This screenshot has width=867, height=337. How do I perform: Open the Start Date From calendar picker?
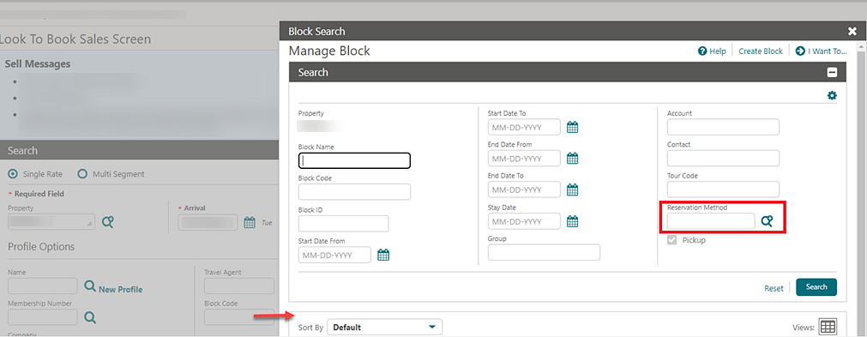pos(383,255)
